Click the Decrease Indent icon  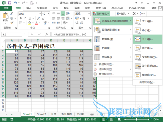tap(54, 23)
